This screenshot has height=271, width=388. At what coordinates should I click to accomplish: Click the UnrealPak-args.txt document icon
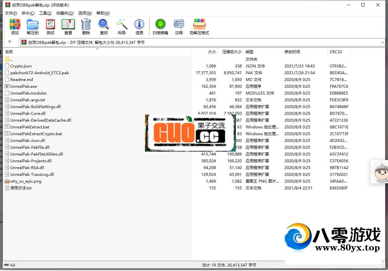pyautogui.click(x=7, y=100)
